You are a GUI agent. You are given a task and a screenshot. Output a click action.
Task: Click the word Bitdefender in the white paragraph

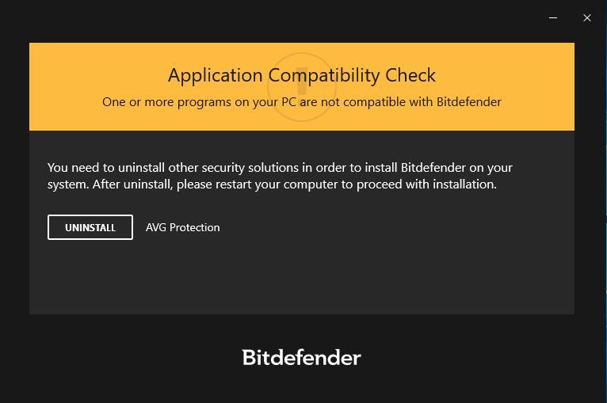coord(433,168)
